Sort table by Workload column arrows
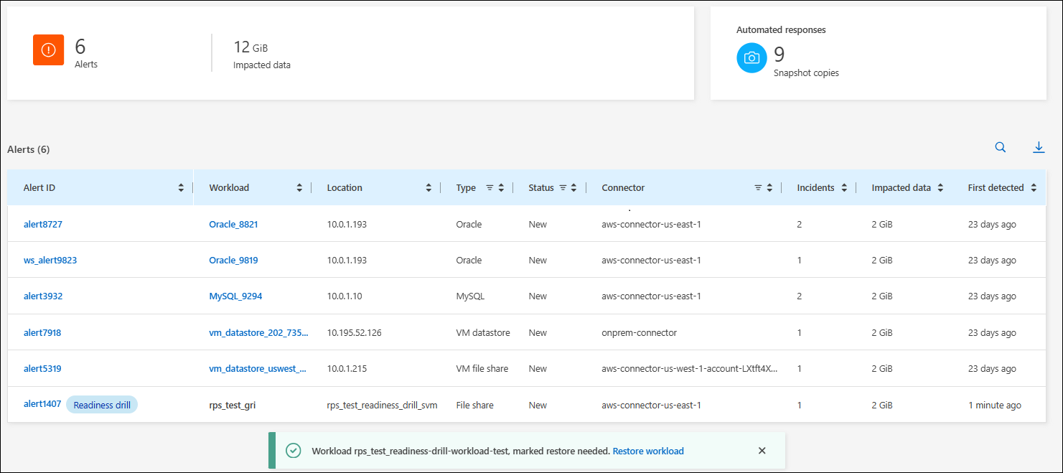Image resolution: width=1063 pixels, height=473 pixels. click(x=299, y=188)
